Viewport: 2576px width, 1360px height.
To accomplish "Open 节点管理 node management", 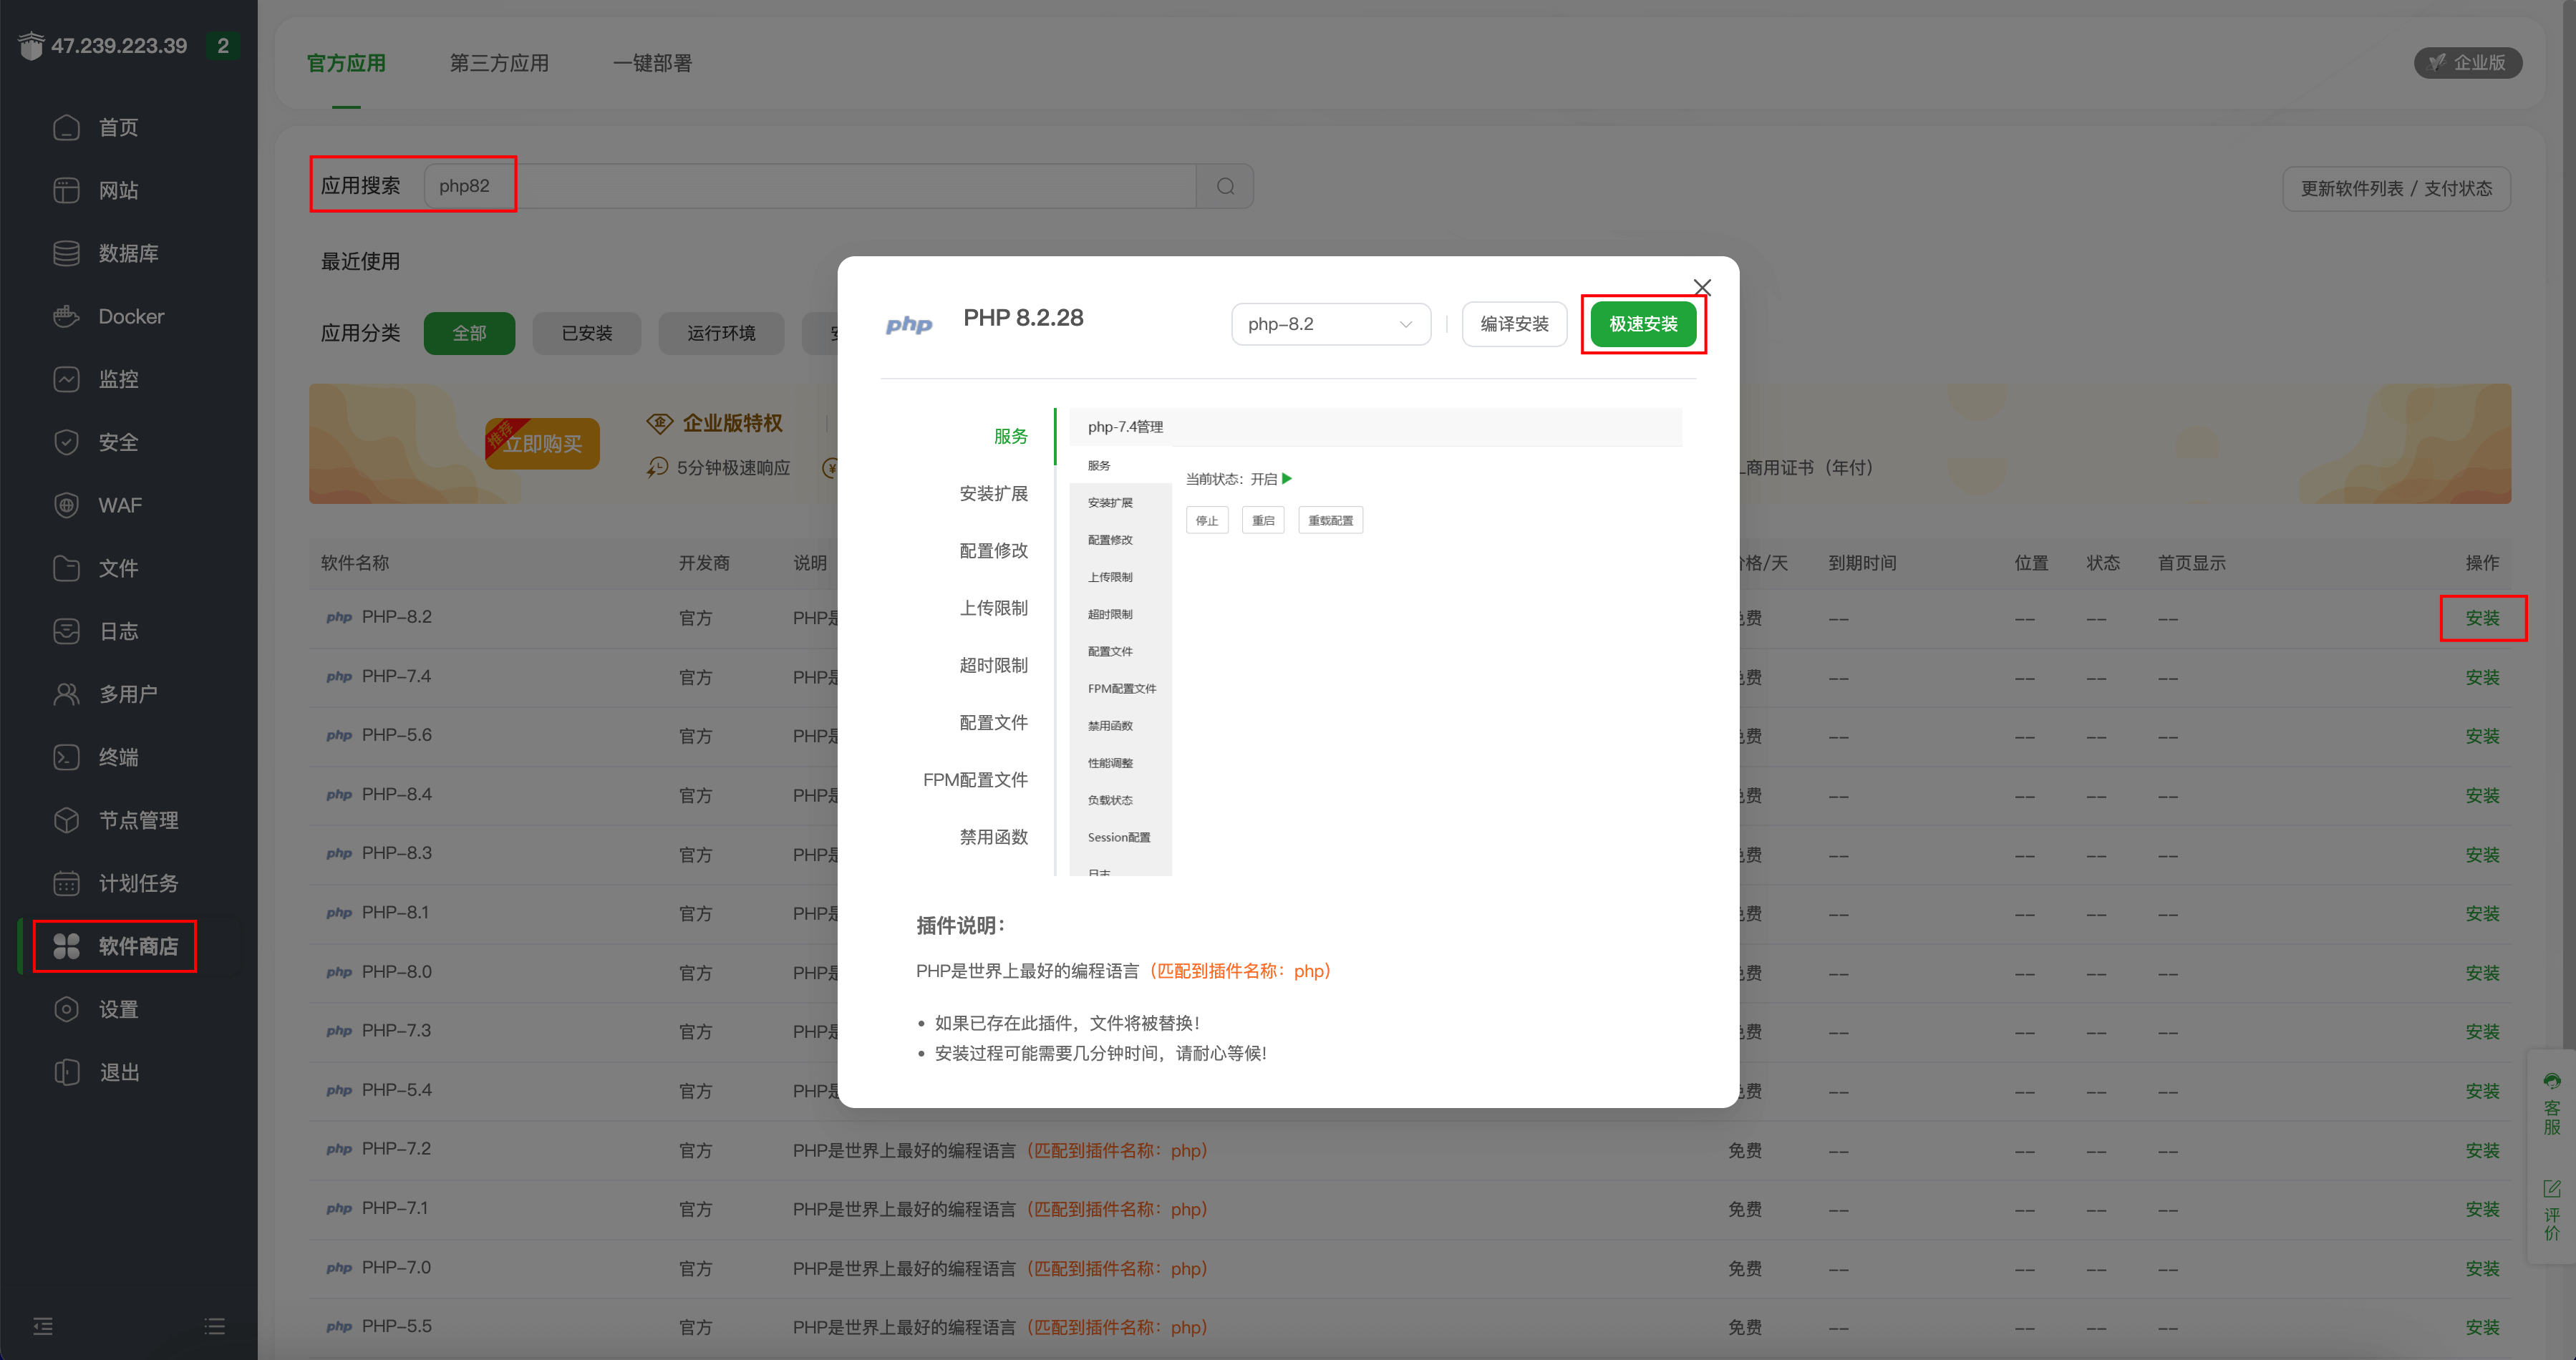I will [x=139, y=820].
